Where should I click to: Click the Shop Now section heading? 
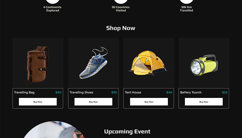coord(121,28)
